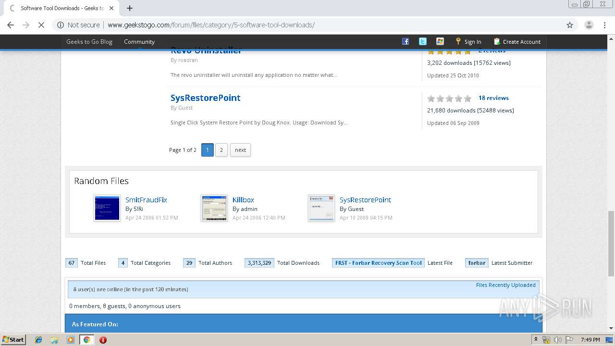The height and width of the screenshot is (346, 615).
Task: Click the Windows Live icon in header
Action: [440, 41]
